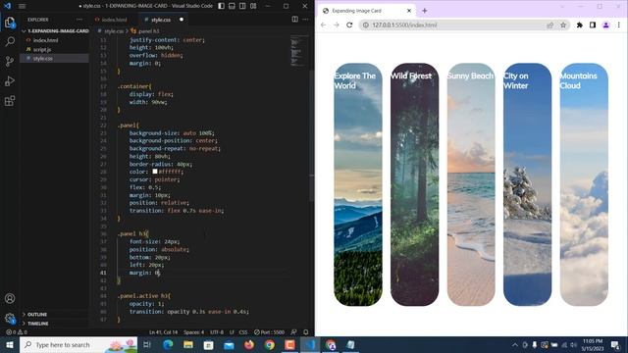Open the Source Control view
This screenshot has height=353, width=628.
[x=10, y=61]
